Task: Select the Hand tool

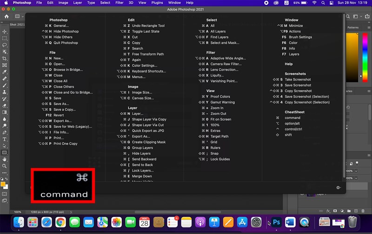Action: 5,159
